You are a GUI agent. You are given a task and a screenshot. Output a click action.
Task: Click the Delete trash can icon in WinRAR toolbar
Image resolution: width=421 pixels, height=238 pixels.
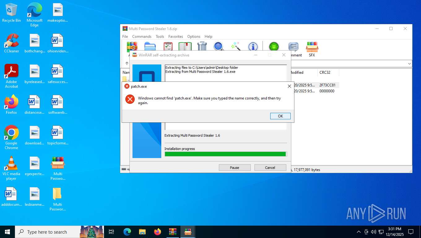pyautogui.click(x=202, y=46)
